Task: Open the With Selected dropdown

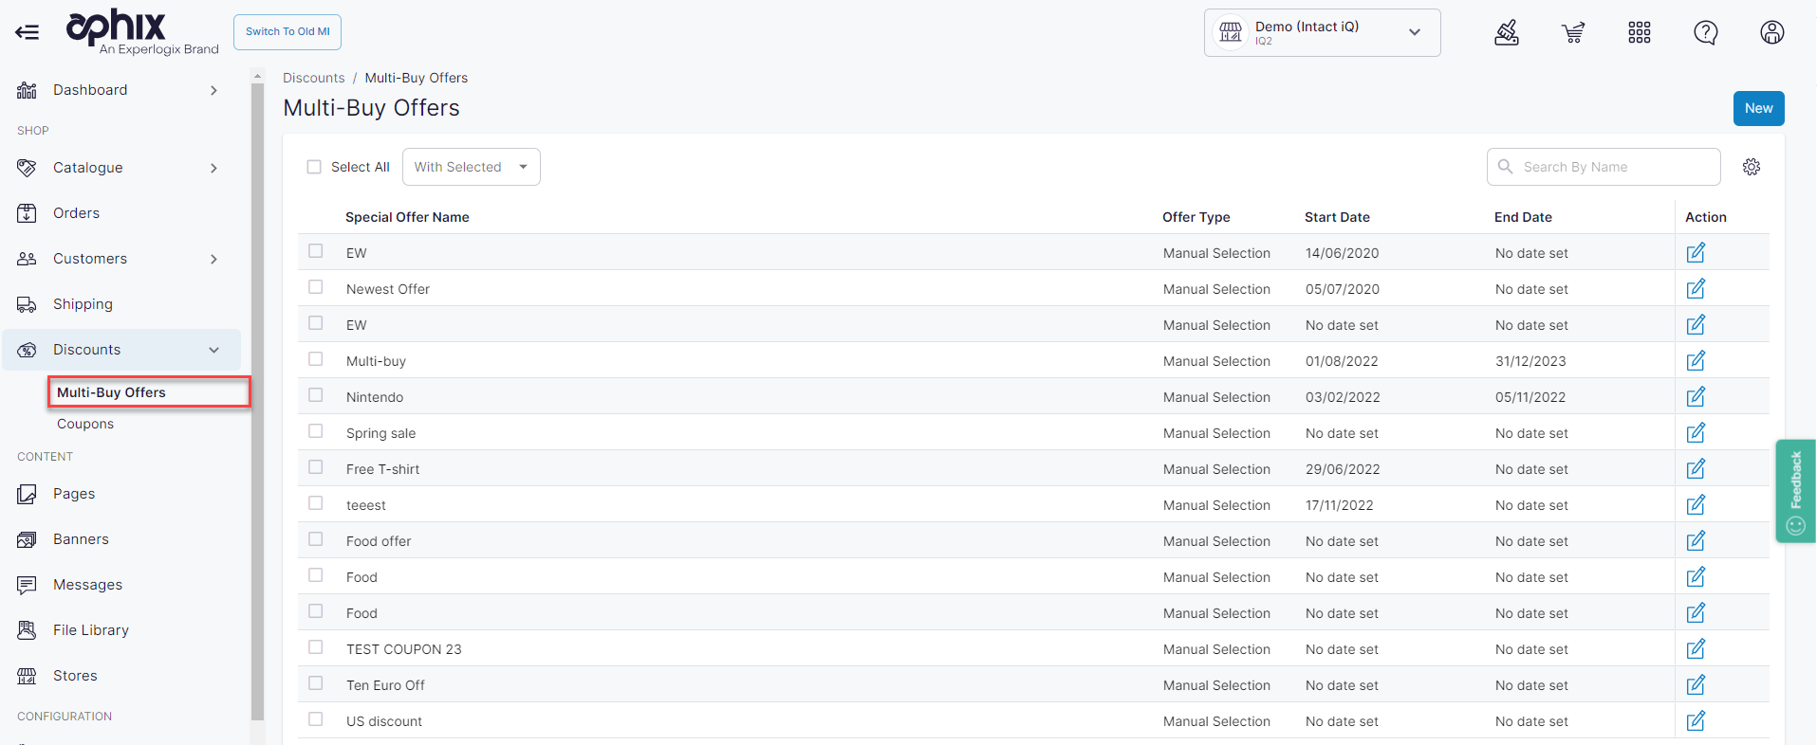Action: (471, 167)
